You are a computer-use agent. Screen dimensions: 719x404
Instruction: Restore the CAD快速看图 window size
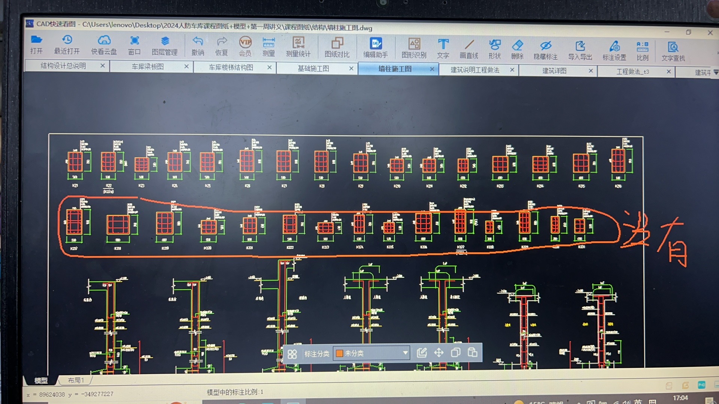[688, 32]
